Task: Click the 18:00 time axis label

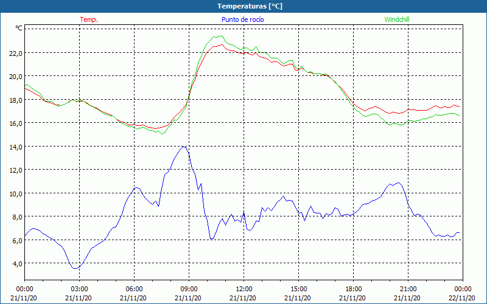Action: (x=354, y=289)
